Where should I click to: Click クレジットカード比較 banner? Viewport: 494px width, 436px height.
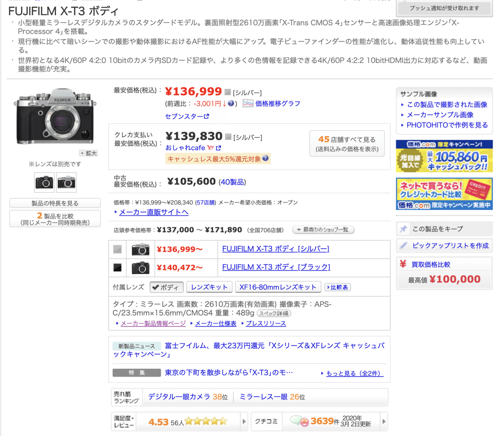pos(444,194)
